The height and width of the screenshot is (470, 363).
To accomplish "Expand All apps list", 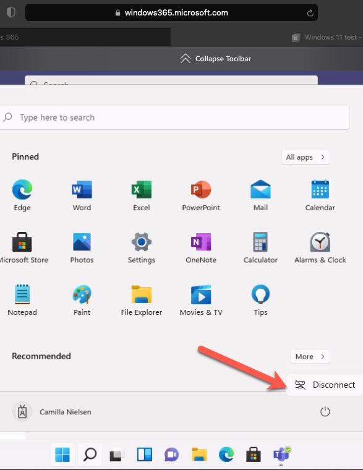I will click(305, 157).
